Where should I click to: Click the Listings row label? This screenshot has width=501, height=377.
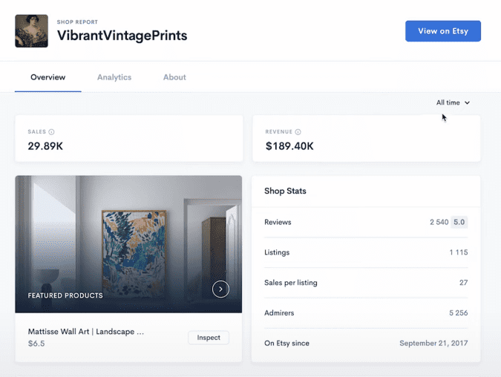pos(277,252)
